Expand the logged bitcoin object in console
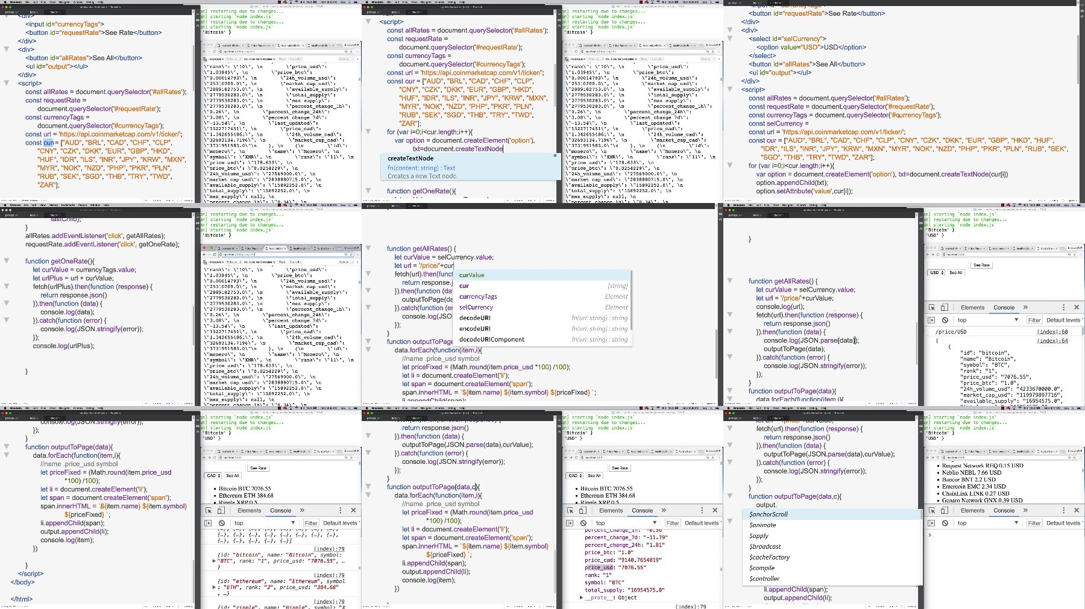This screenshot has height=609, width=1085. point(214,561)
